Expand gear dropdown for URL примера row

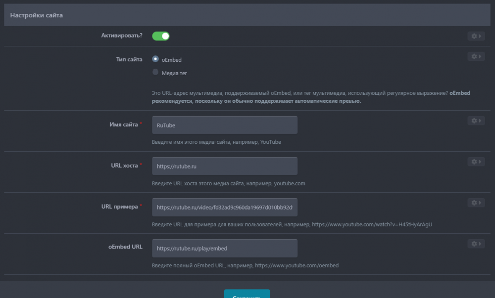[476, 203]
